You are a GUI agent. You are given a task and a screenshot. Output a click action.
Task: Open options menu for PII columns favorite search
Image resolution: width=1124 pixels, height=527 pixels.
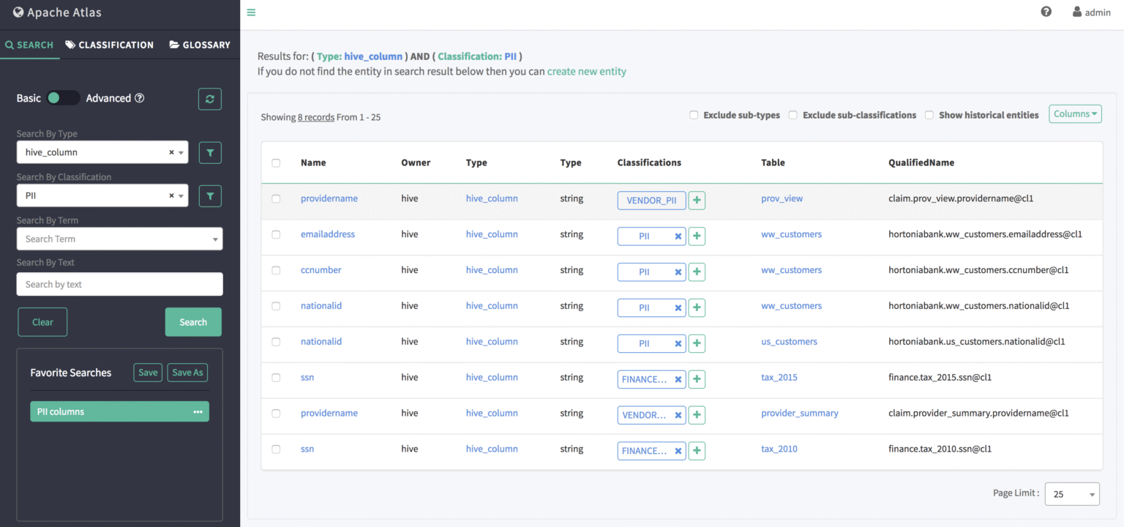click(198, 411)
